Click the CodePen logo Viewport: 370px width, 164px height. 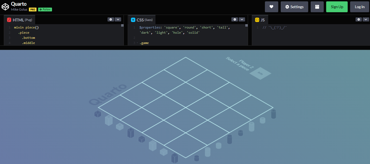point(5,6)
